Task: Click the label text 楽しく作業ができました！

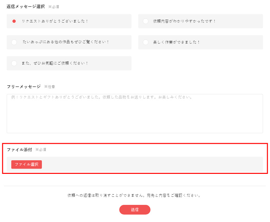Action: 176,42
